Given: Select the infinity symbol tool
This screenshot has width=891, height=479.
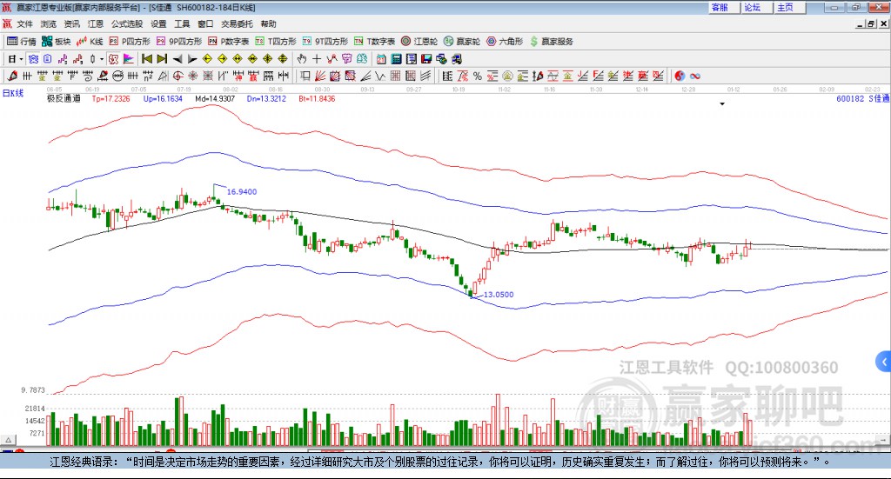Looking at the screenshot, I should pos(695,76).
